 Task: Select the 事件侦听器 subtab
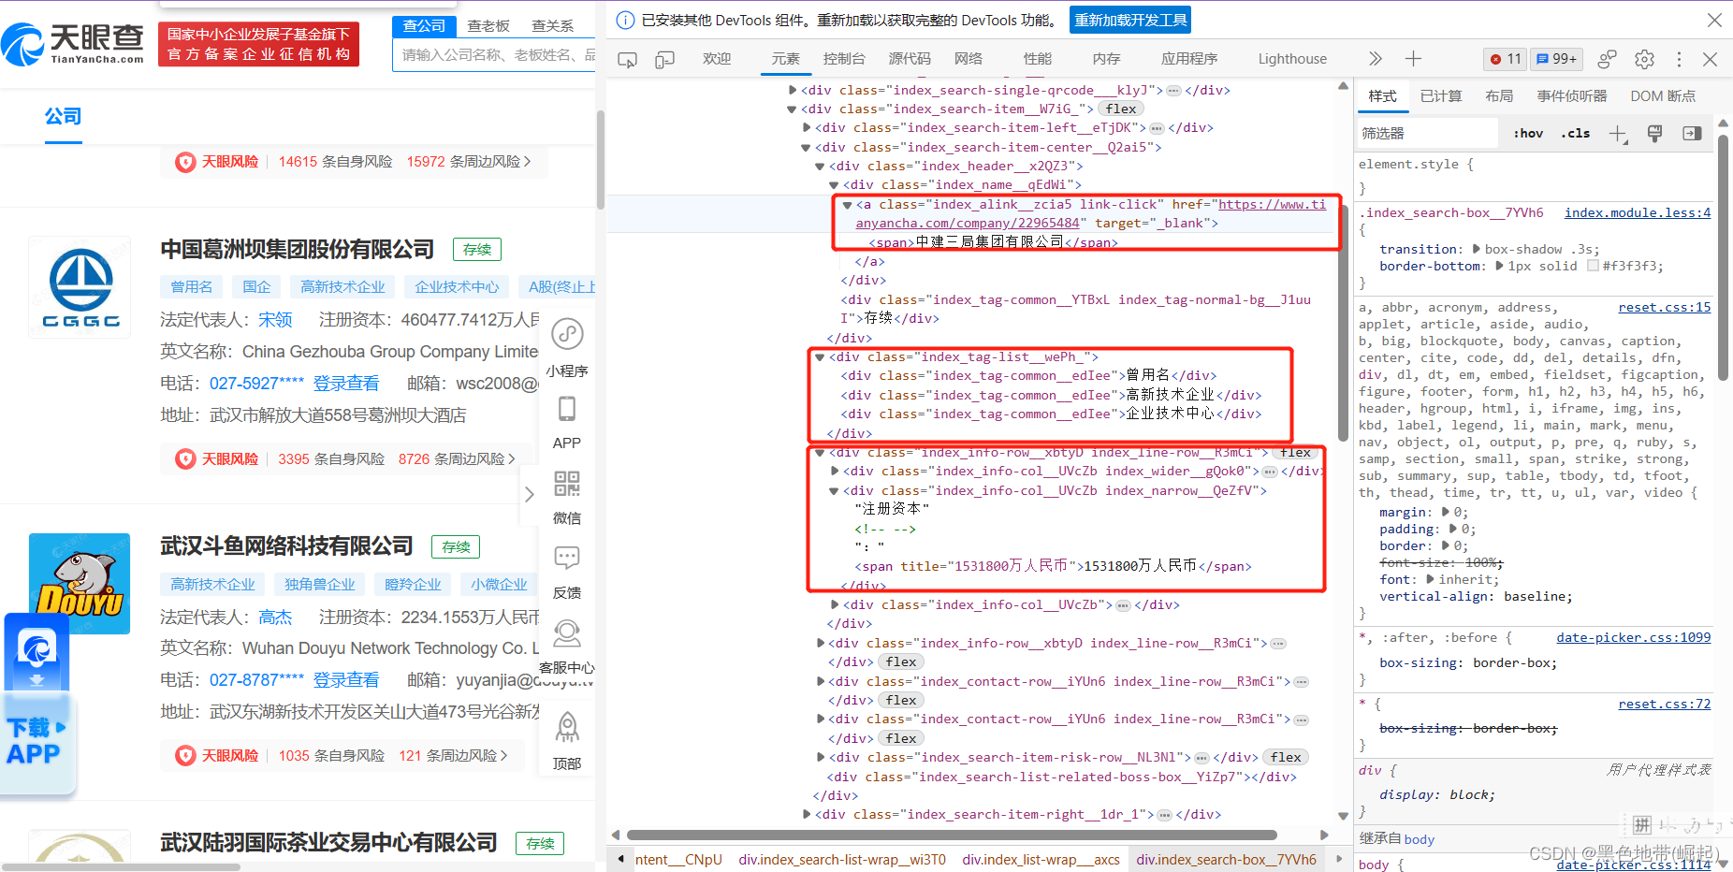pos(1572,95)
